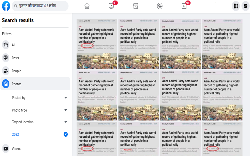Open the Marketplace storefront icon

coord(136,6)
